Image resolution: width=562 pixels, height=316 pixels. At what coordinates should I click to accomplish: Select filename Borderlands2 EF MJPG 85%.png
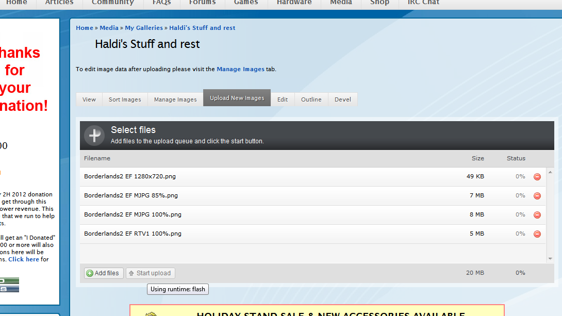pyautogui.click(x=131, y=195)
